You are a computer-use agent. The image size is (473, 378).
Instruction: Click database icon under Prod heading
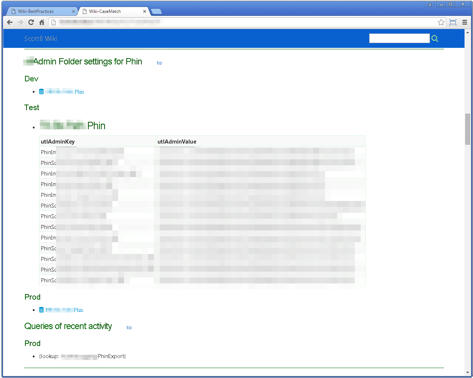click(x=41, y=310)
